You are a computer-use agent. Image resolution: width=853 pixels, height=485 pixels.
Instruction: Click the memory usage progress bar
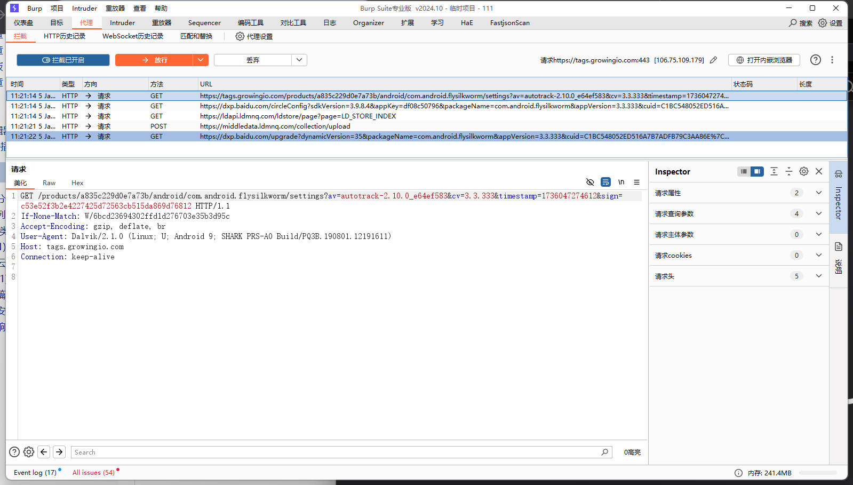click(818, 473)
